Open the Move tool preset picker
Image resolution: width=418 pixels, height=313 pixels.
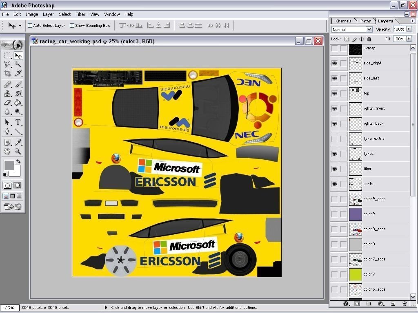pyautogui.click(x=20, y=26)
